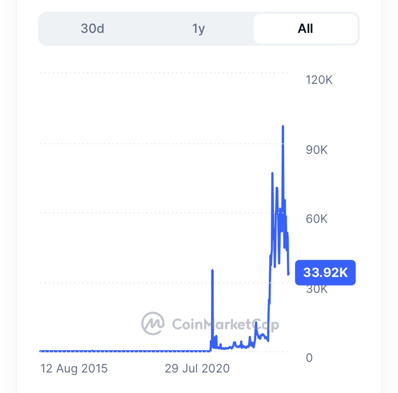The height and width of the screenshot is (393, 398).
Task: Switch to the 30d time range tab
Action: point(93,28)
